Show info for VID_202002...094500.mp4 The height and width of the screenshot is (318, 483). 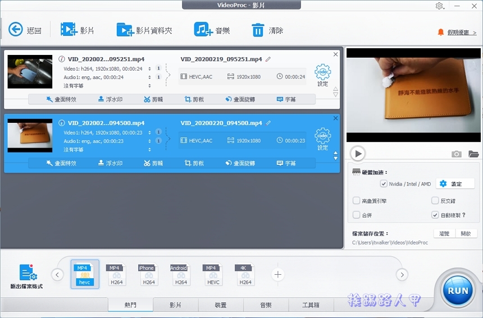point(62,123)
